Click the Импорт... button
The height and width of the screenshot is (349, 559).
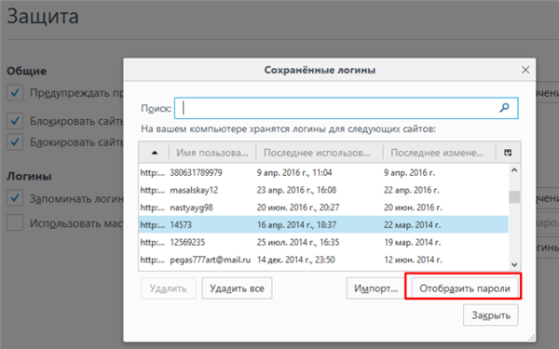[x=375, y=289]
